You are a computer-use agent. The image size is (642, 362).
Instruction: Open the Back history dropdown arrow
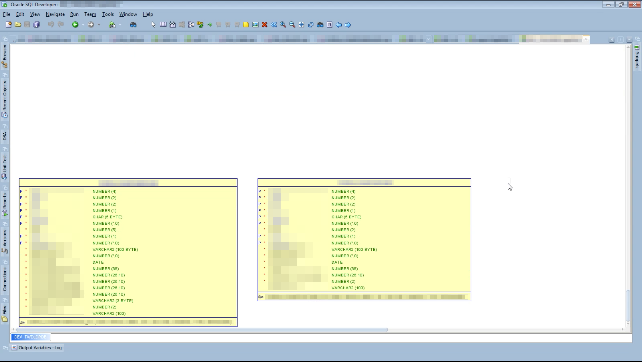tap(83, 24)
